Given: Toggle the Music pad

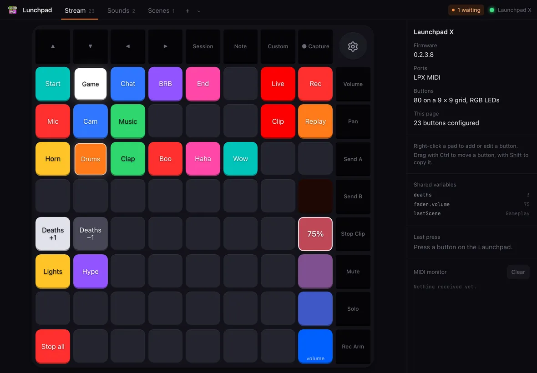Looking at the screenshot, I should click(x=128, y=121).
